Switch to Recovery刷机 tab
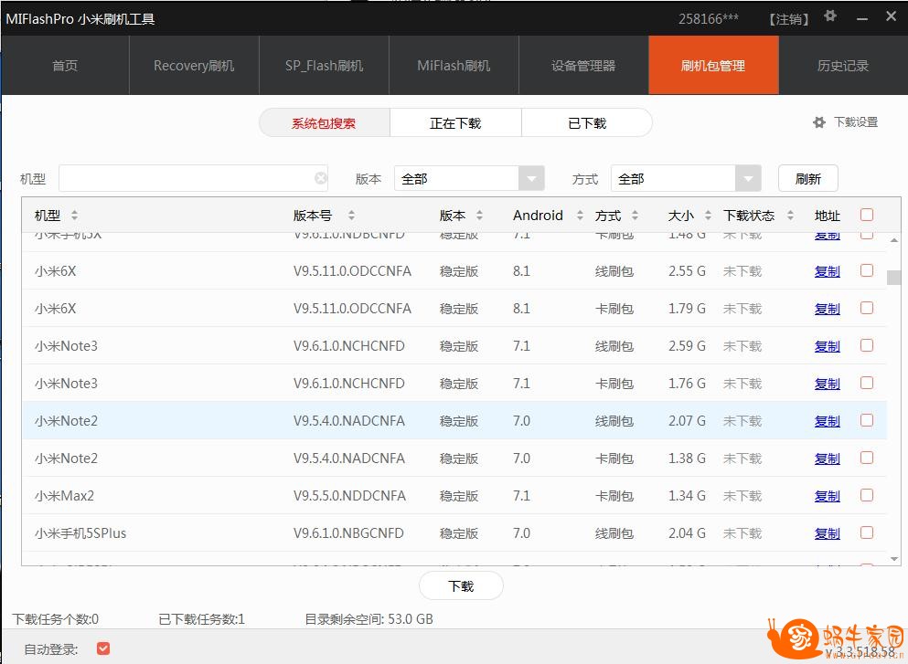The height and width of the screenshot is (664, 908). tap(194, 66)
